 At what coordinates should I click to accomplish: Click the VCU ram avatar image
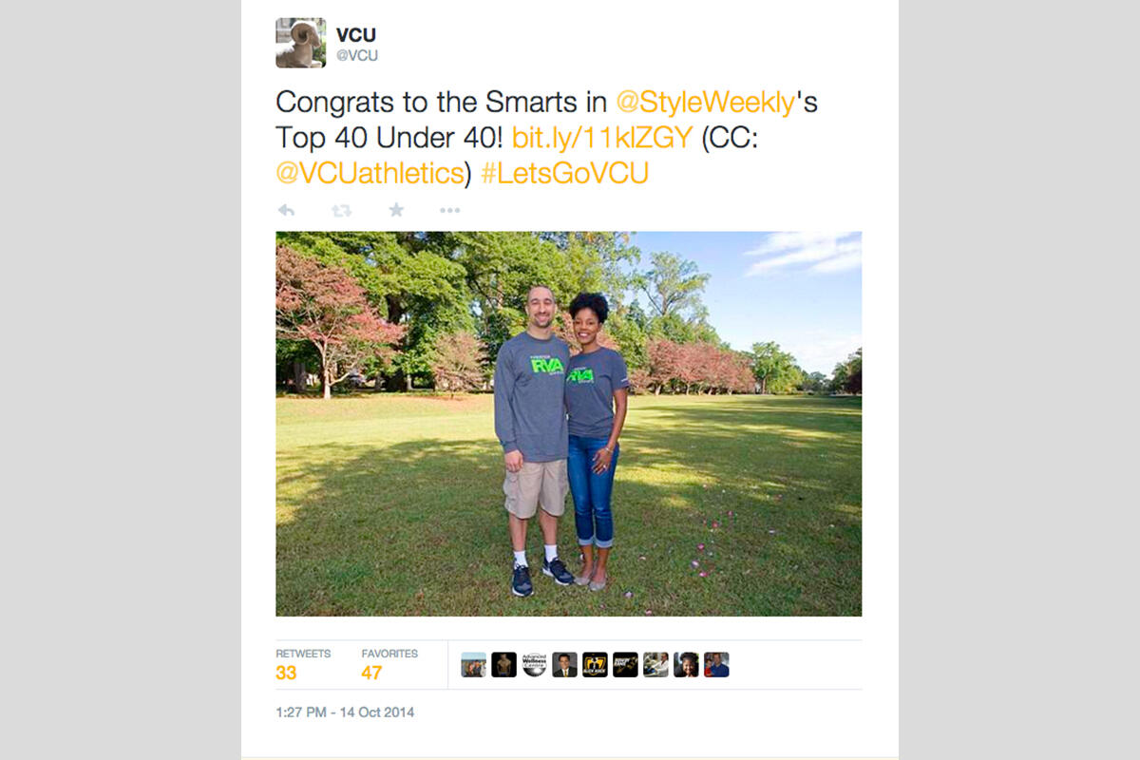click(x=301, y=43)
